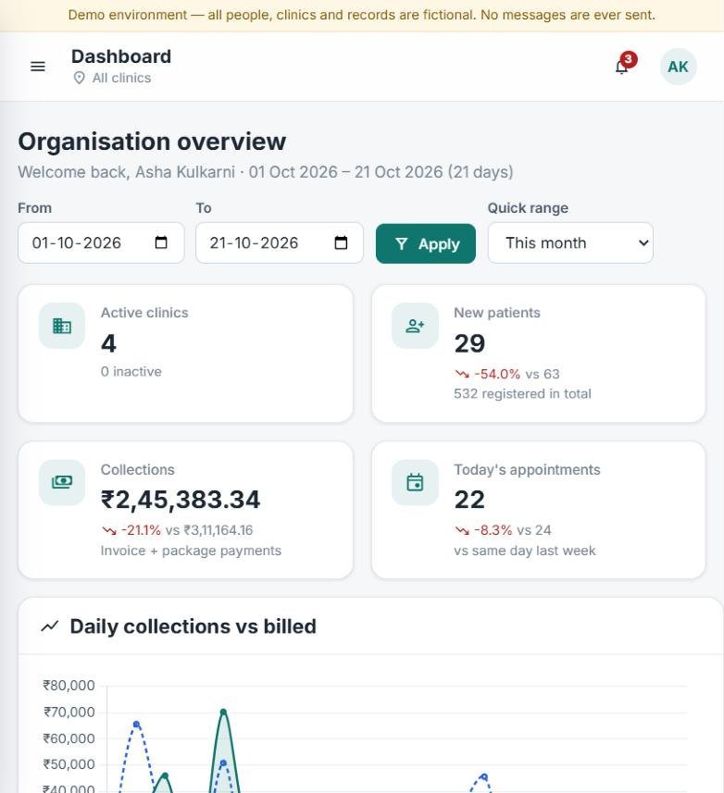Viewport: 724px width, 793px height.
Task: Click the All clinics location selector
Action: coord(112,78)
